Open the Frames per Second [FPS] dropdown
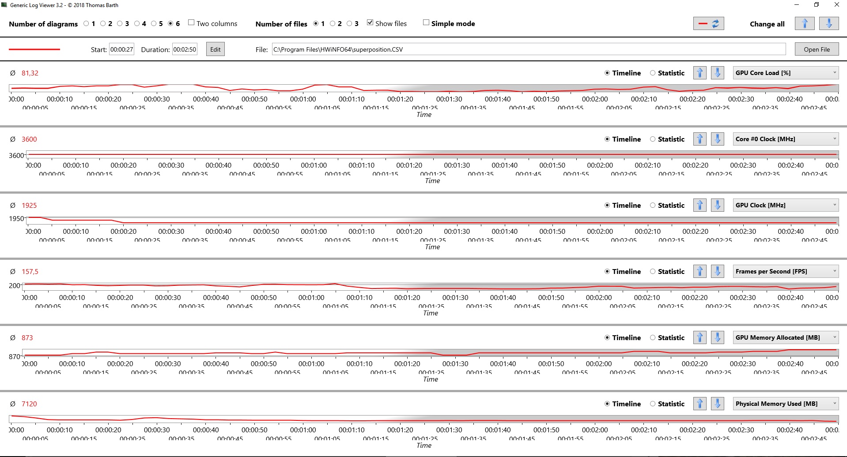This screenshot has height=457, width=847. pyautogui.click(x=786, y=271)
